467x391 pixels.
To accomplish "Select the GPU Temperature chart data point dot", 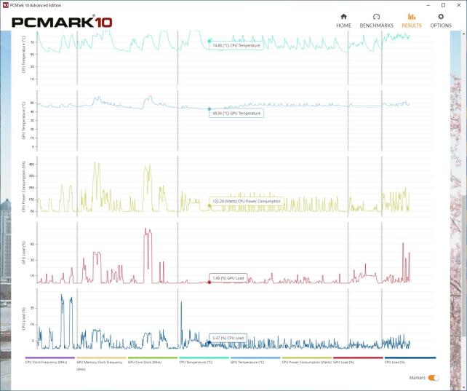I will [209, 109].
